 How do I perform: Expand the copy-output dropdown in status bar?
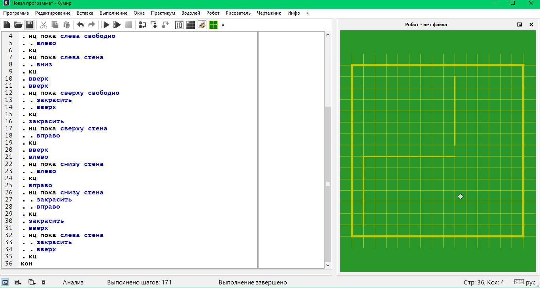(32, 282)
